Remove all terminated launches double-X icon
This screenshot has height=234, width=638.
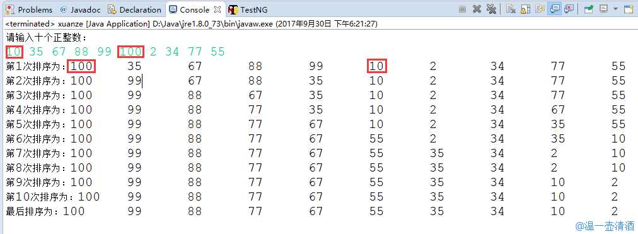tap(491, 9)
